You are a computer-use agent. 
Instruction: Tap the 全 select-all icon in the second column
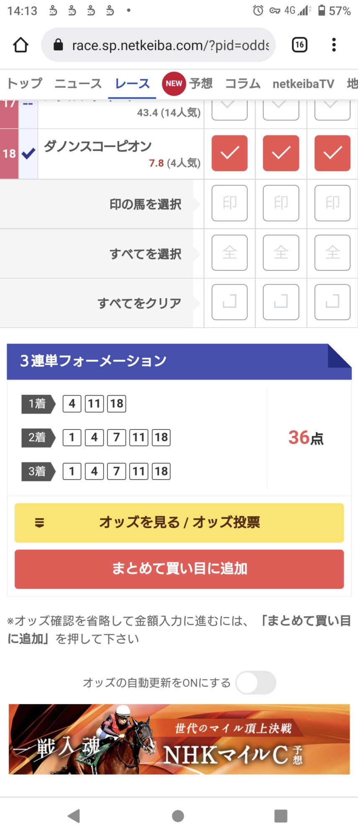coord(281,253)
